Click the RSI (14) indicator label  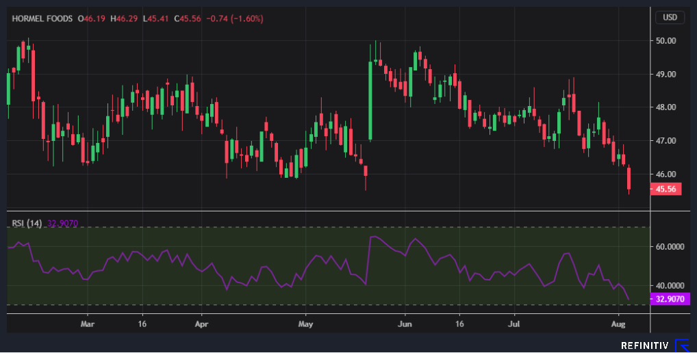point(27,223)
